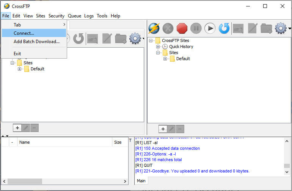Click the Size column header in queue
Viewport: 292px width, 191px height.
tap(120, 142)
